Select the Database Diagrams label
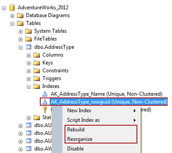Screen dimensions: 172x153 48,15
